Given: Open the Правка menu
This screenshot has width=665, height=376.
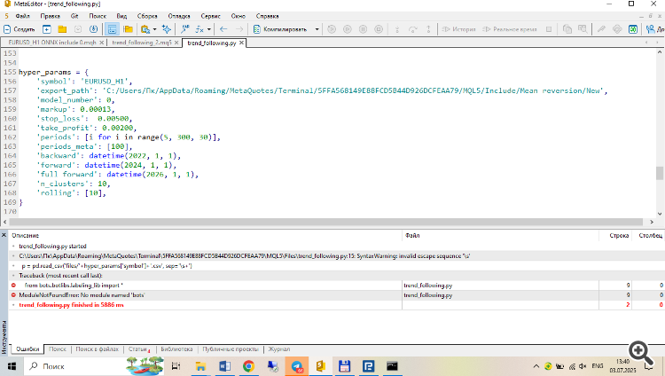Looking at the screenshot, I should point(50,16).
